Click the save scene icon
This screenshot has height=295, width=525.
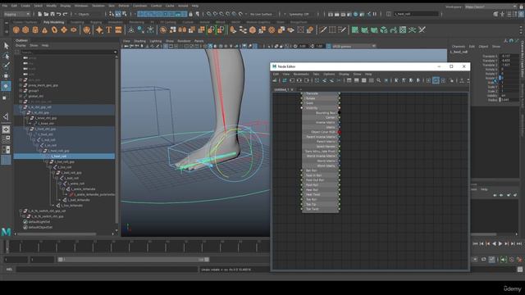pyautogui.click(x=52, y=14)
